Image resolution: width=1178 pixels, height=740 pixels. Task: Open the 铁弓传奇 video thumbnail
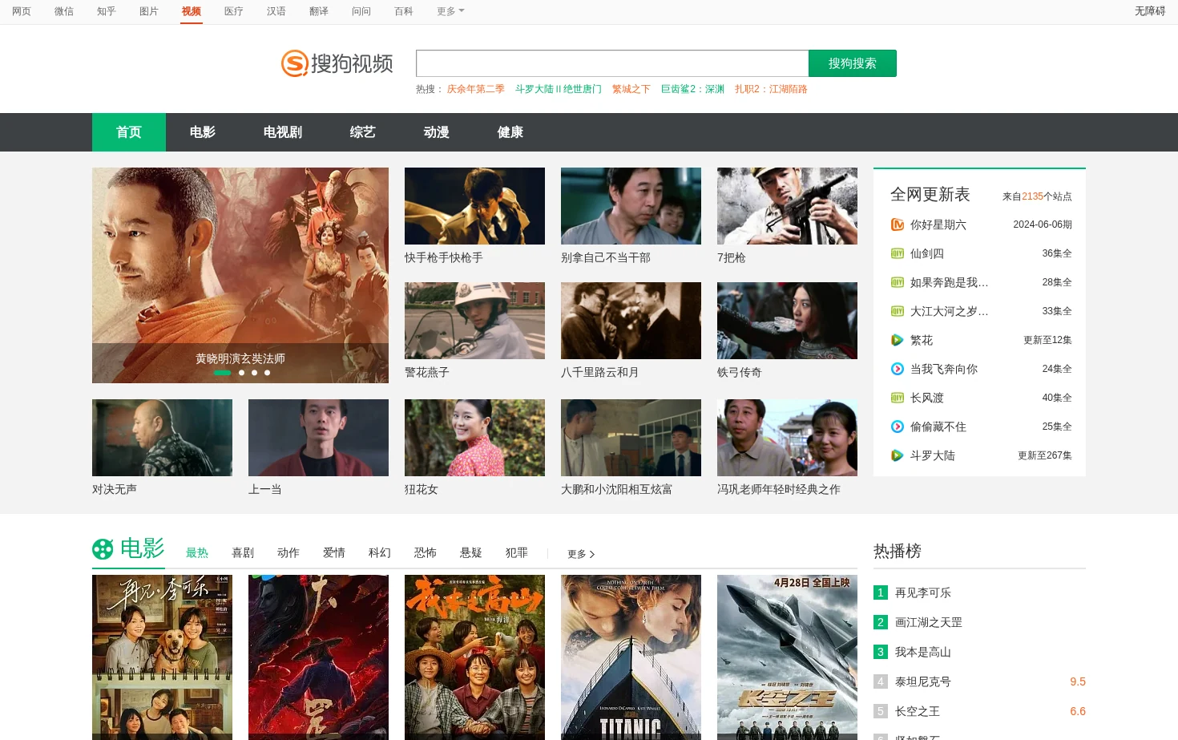coord(787,321)
